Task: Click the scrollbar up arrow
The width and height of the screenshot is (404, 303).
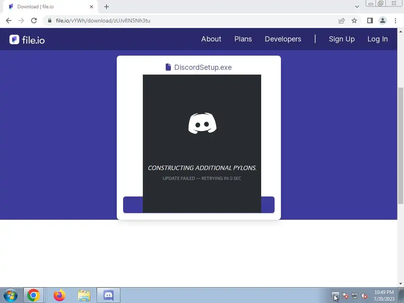Action: pos(400,32)
